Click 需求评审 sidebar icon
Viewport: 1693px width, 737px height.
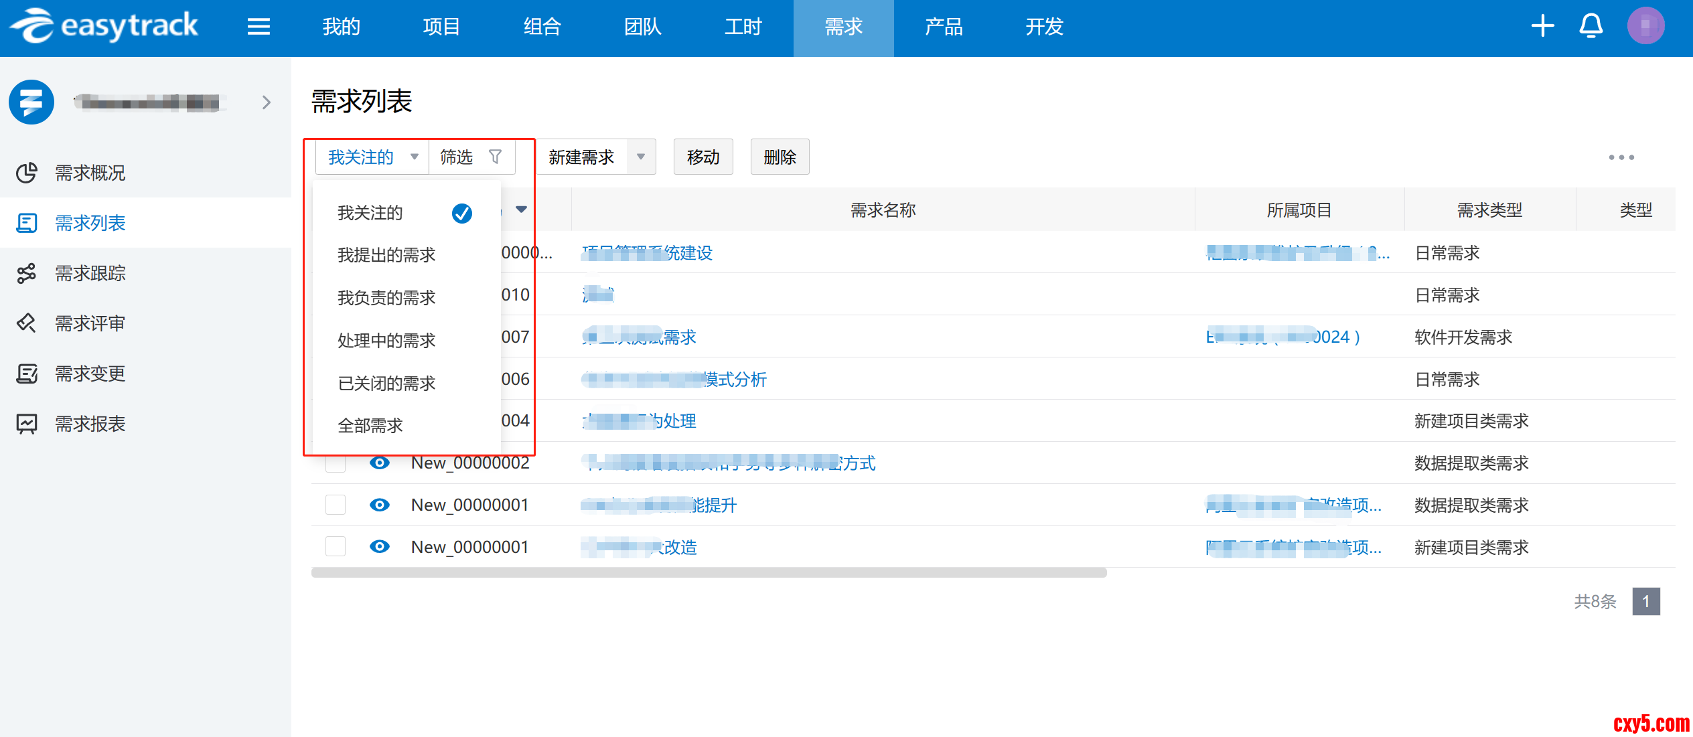click(27, 323)
